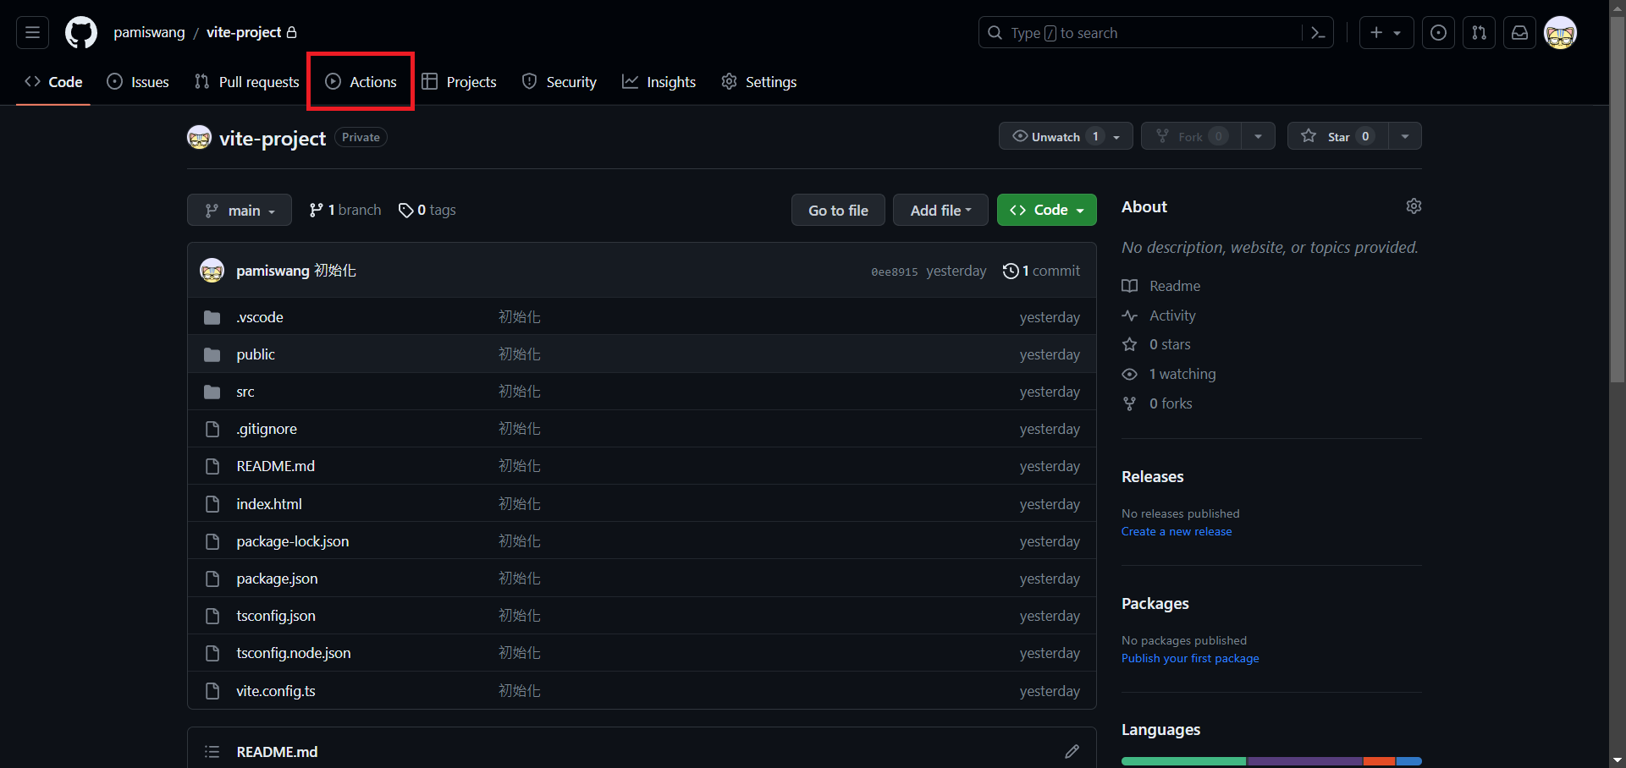Image resolution: width=1626 pixels, height=768 pixels.
Task: Open the notifications inbox icon
Action: (x=1519, y=33)
